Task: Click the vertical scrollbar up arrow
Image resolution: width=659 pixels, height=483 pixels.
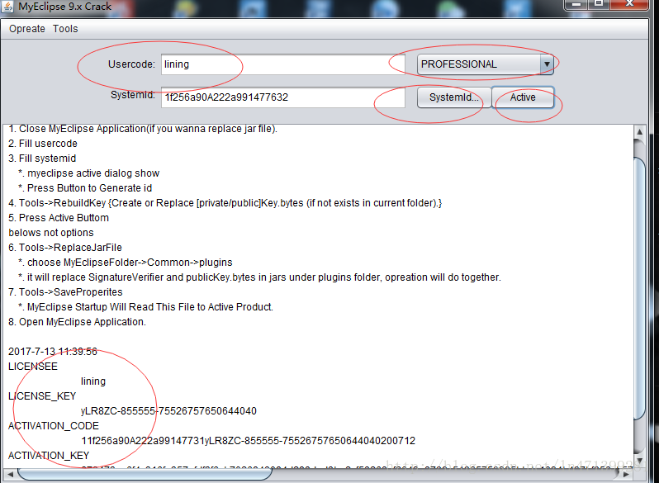Action: pyautogui.click(x=639, y=131)
